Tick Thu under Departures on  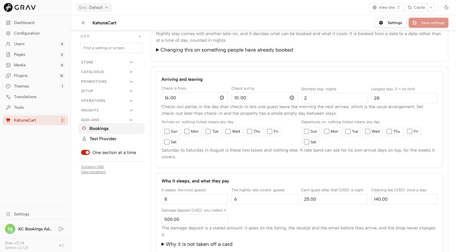tap(389, 131)
